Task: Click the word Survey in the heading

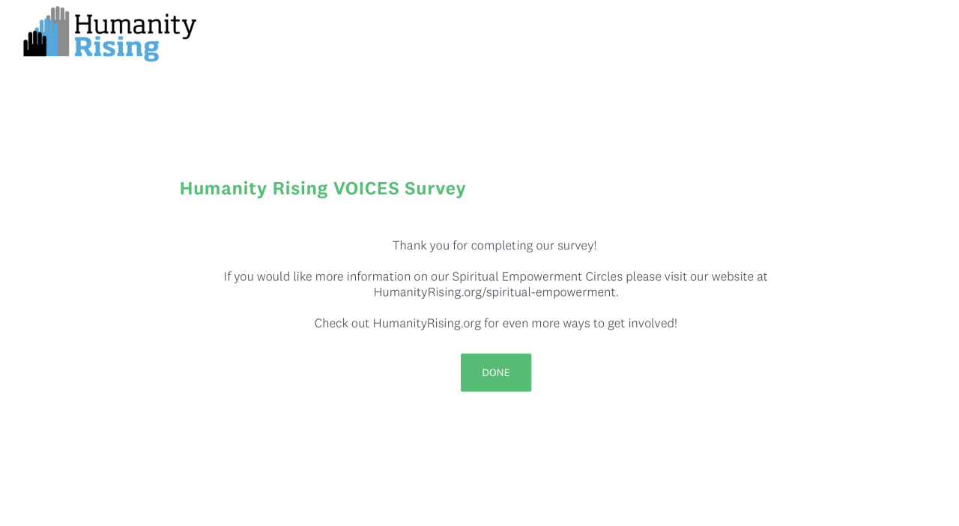Action: click(435, 188)
